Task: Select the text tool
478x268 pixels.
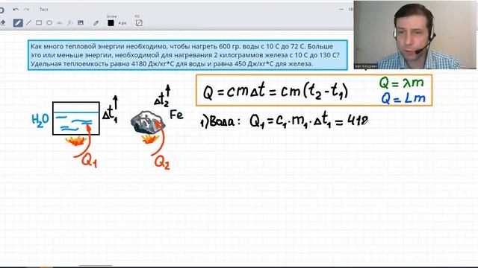Action: 60,23
